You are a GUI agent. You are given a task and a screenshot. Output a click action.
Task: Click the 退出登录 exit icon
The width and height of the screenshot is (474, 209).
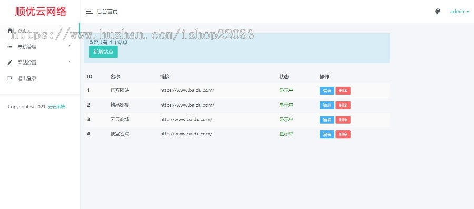click(10, 78)
